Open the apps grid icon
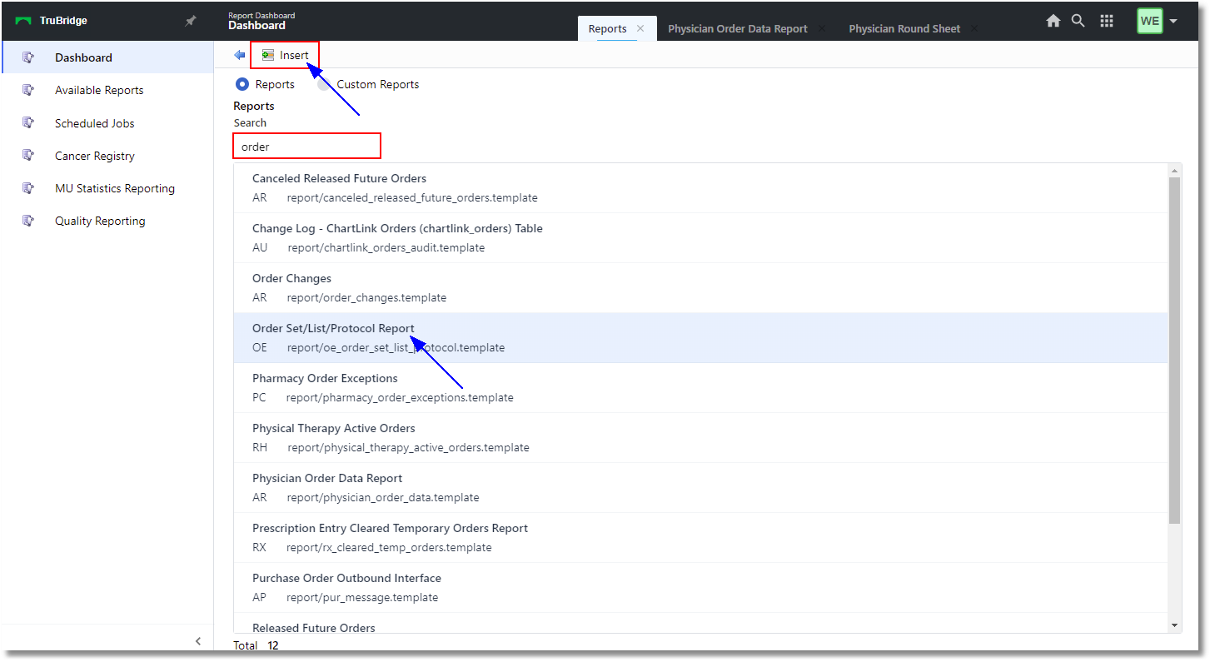Viewport: 1210px width, 662px height. pos(1107,21)
